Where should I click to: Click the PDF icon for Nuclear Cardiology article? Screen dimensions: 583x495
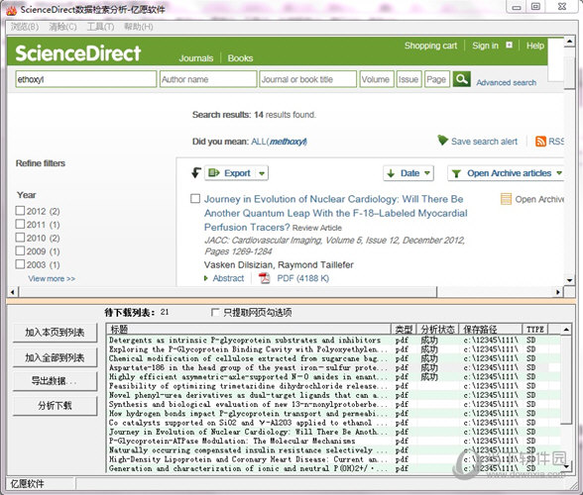264,278
